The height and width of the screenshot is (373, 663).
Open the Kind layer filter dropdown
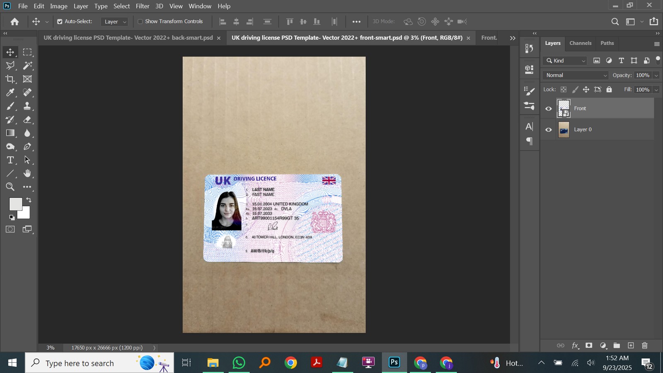pos(565,61)
